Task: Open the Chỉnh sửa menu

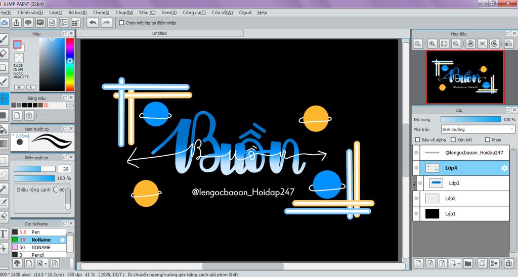Action: pos(30,13)
